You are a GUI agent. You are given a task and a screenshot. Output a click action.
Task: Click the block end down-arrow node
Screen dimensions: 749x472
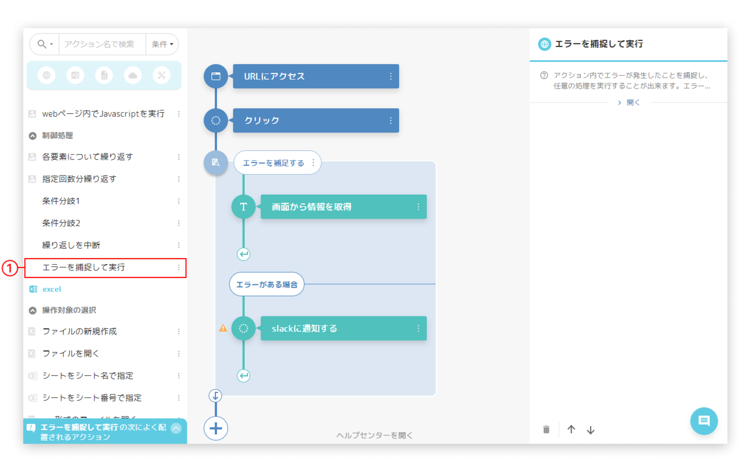216,396
